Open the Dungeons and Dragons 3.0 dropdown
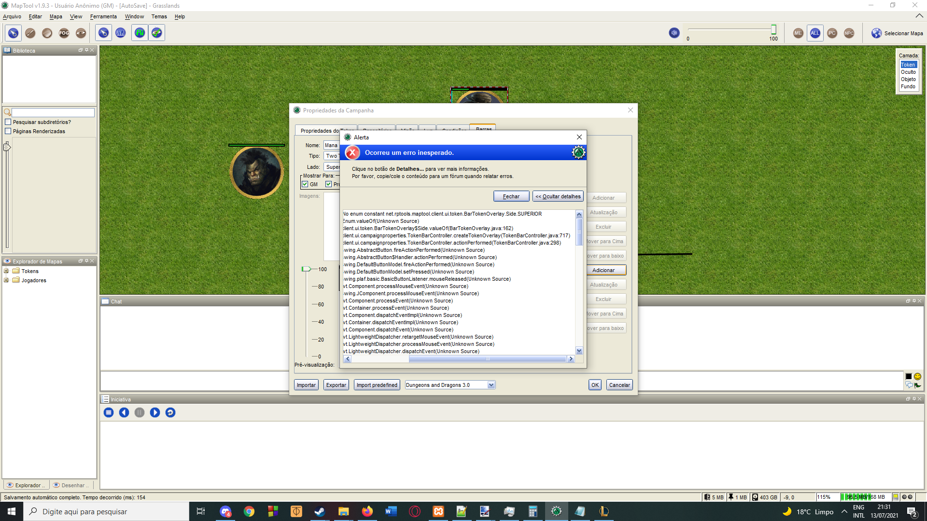The height and width of the screenshot is (521, 927). pyautogui.click(x=491, y=384)
